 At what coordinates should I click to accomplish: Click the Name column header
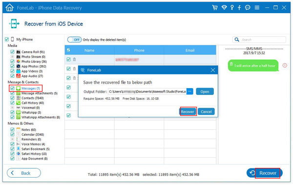pyautogui.click(x=89, y=50)
